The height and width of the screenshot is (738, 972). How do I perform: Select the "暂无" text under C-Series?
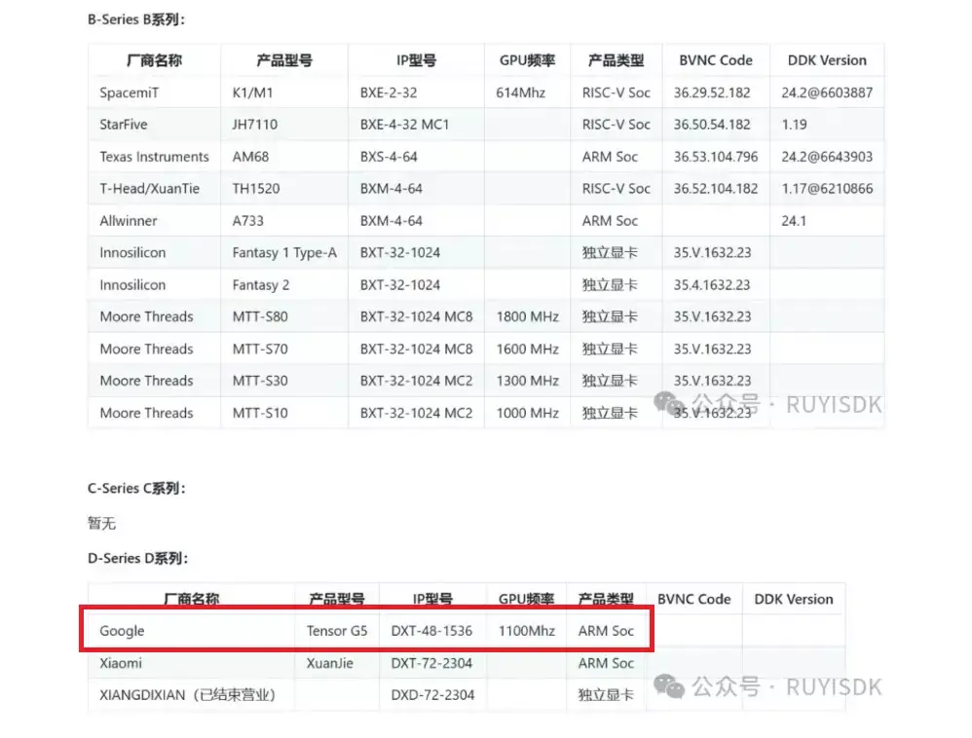coord(101,524)
